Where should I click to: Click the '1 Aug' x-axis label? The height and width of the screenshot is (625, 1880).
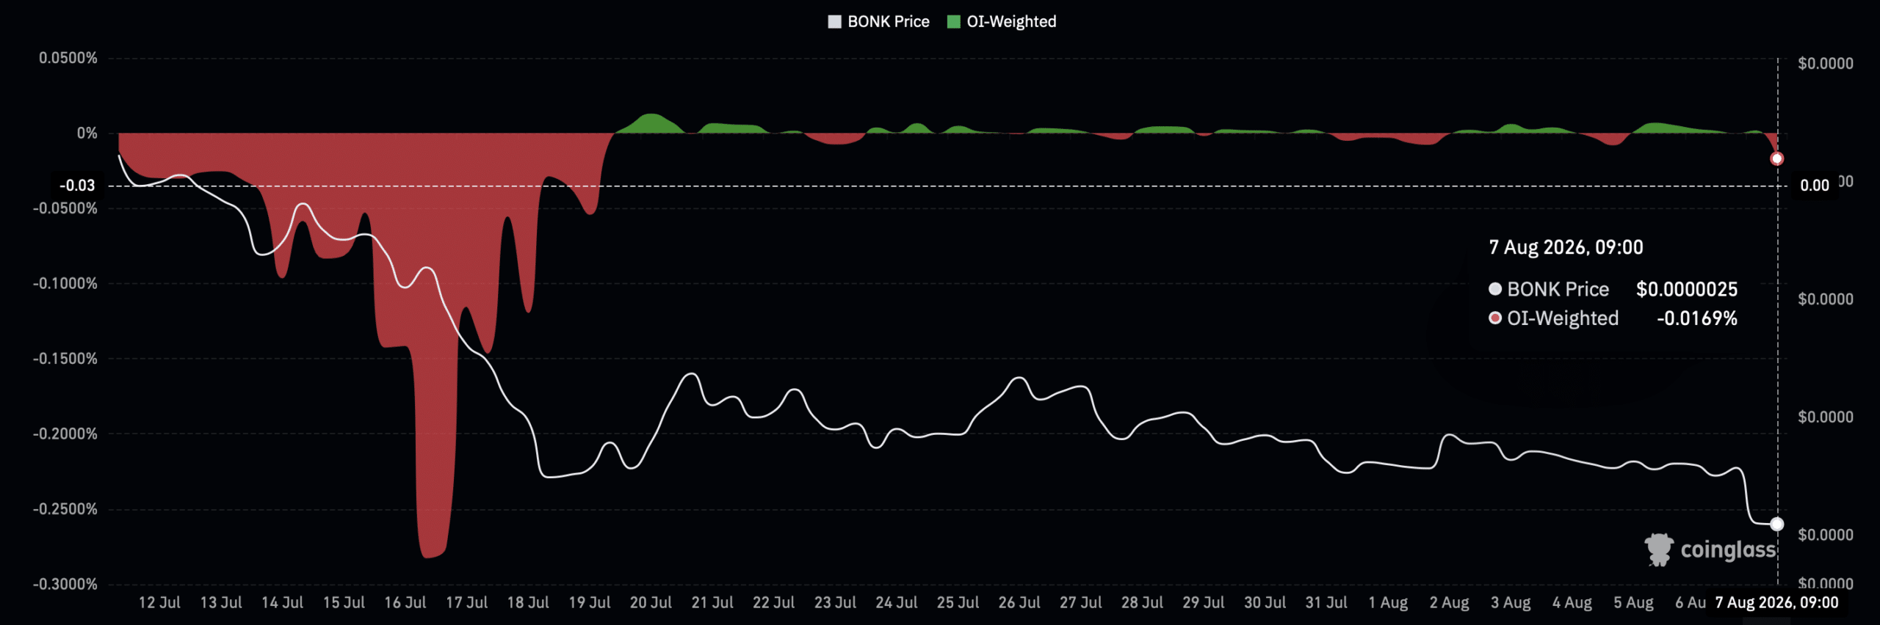click(x=1388, y=602)
